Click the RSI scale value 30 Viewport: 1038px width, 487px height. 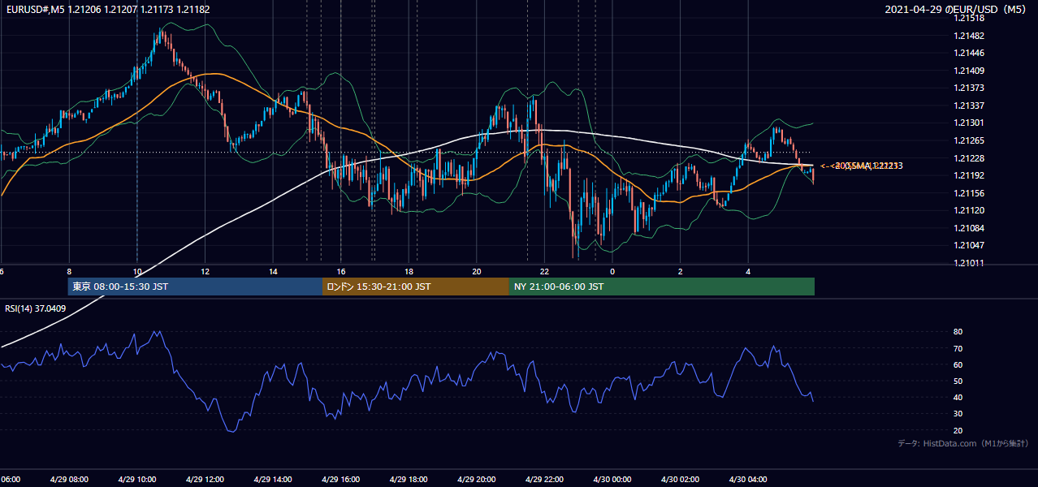point(958,414)
